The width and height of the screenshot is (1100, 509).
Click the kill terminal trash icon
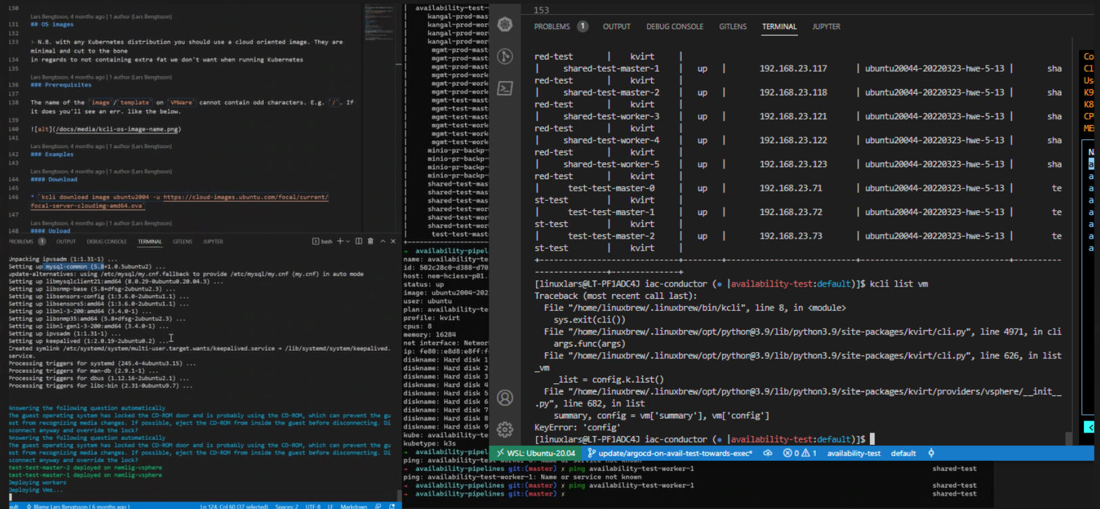(370, 241)
